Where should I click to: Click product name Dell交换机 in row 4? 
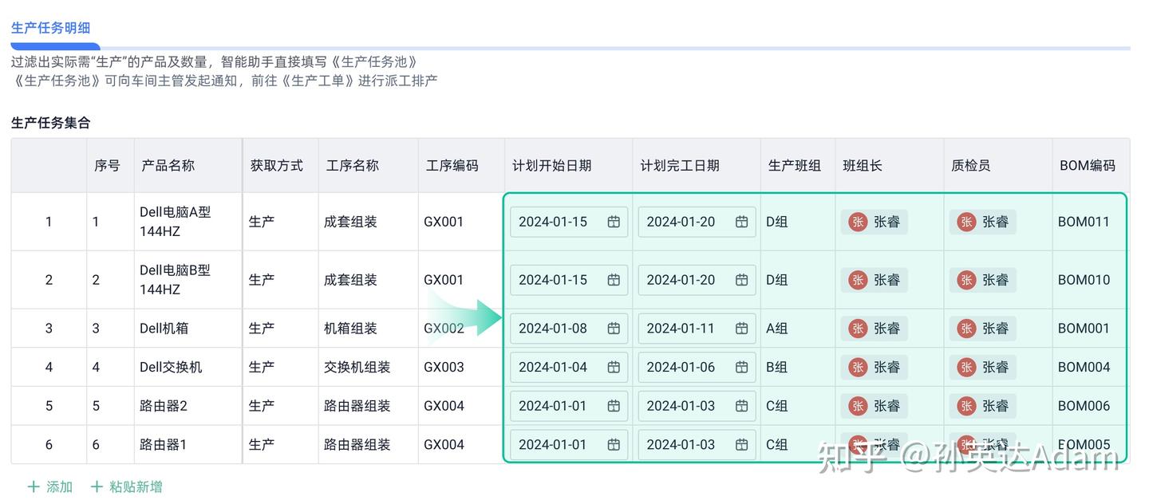click(171, 368)
